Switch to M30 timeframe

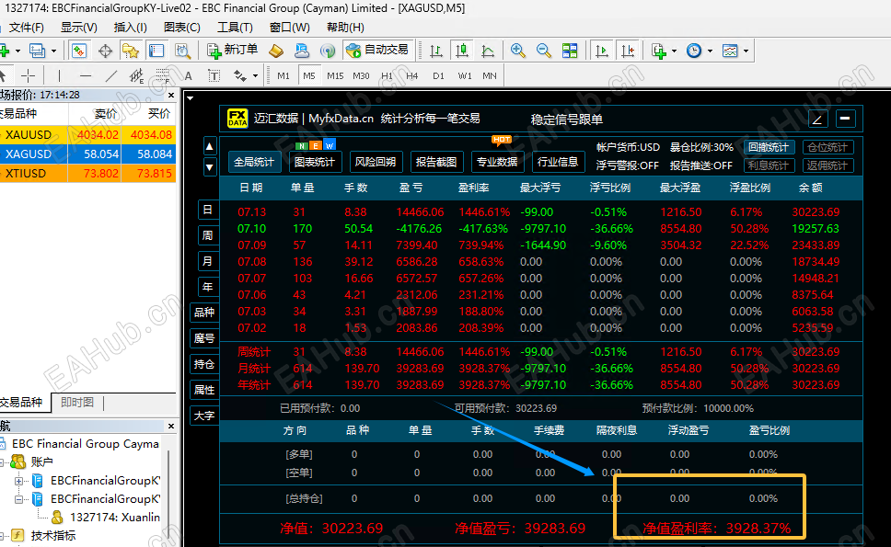pyautogui.click(x=361, y=76)
